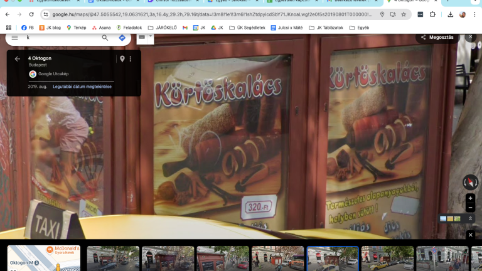Open Directions blue arrow icon

tap(122, 38)
